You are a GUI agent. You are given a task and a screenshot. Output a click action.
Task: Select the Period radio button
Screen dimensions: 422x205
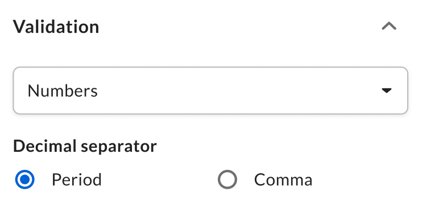coord(25,180)
